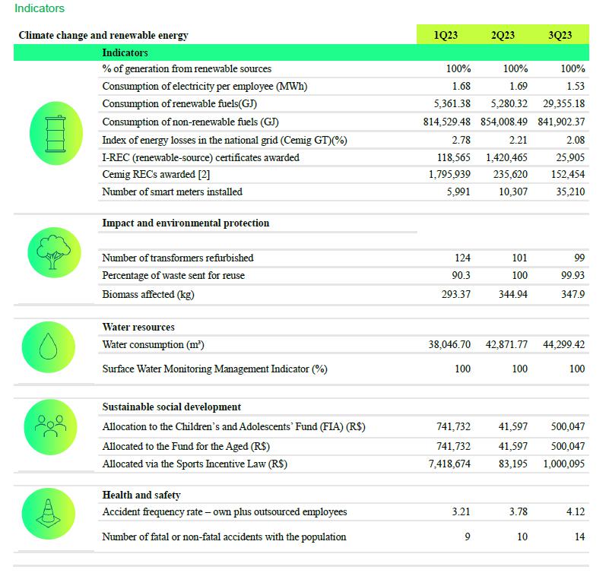Screen dimensions: 609x573
Task: Click 'Accident frequency rate' row label
Action: coord(224,512)
